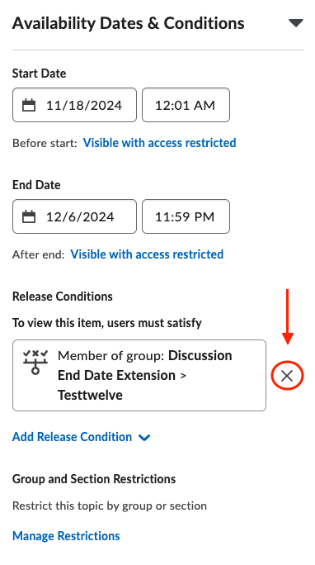Viewport: 315px width, 565px height.
Task: Click the Group and Section Restrictions heading
Action: click(x=94, y=479)
